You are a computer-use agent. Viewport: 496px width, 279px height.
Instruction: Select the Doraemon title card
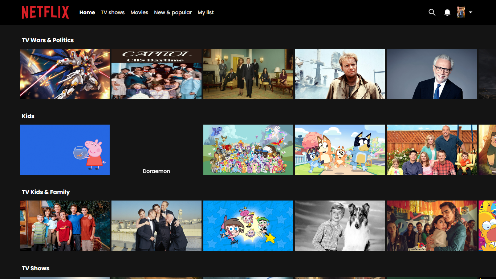click(156, 150)
